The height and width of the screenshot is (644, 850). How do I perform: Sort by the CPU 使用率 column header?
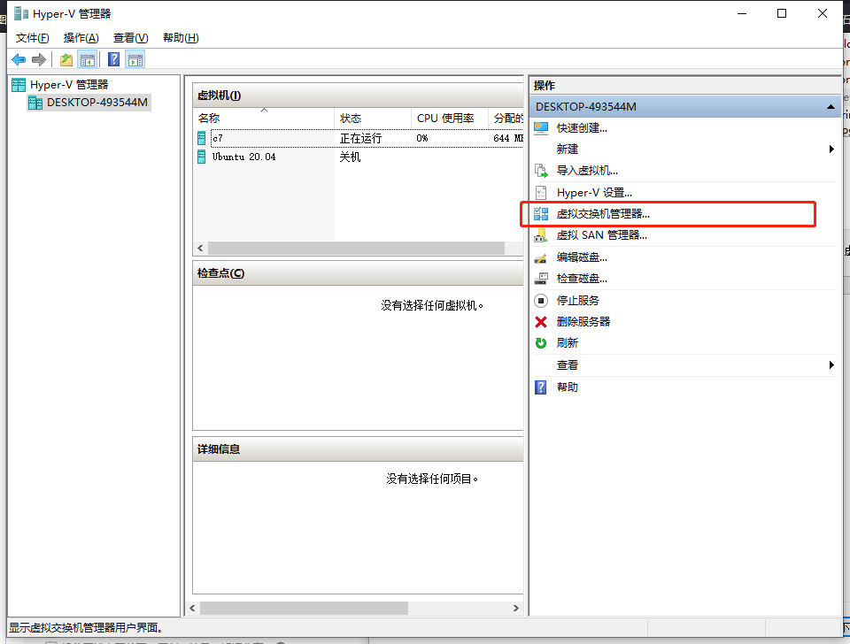coord(450,119)
